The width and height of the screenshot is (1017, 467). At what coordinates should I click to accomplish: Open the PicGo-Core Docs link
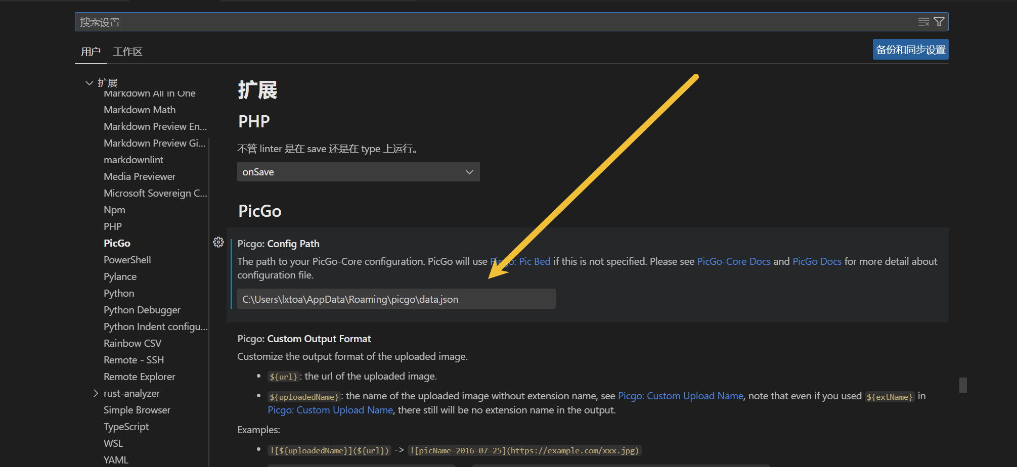coord(734,261)
